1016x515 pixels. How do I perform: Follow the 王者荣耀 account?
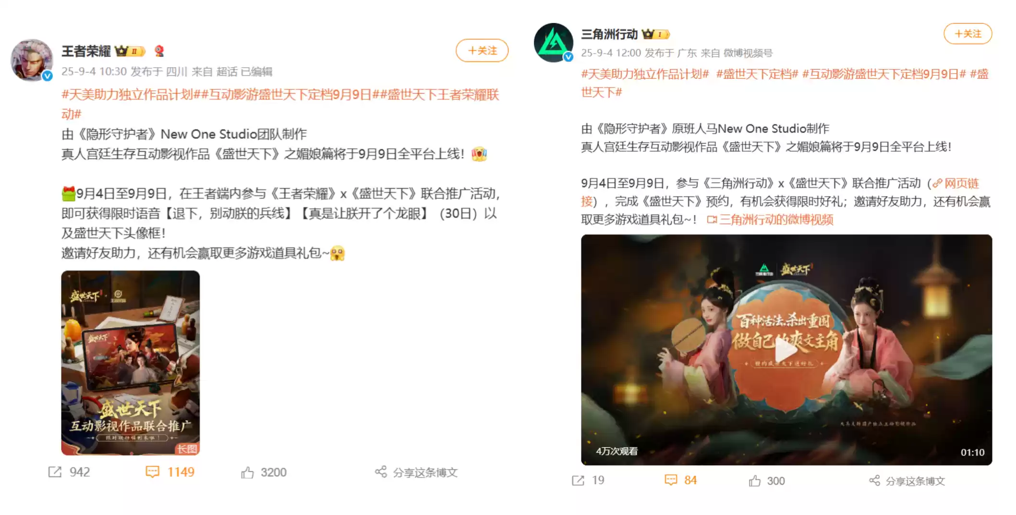(x=482, y=50)
